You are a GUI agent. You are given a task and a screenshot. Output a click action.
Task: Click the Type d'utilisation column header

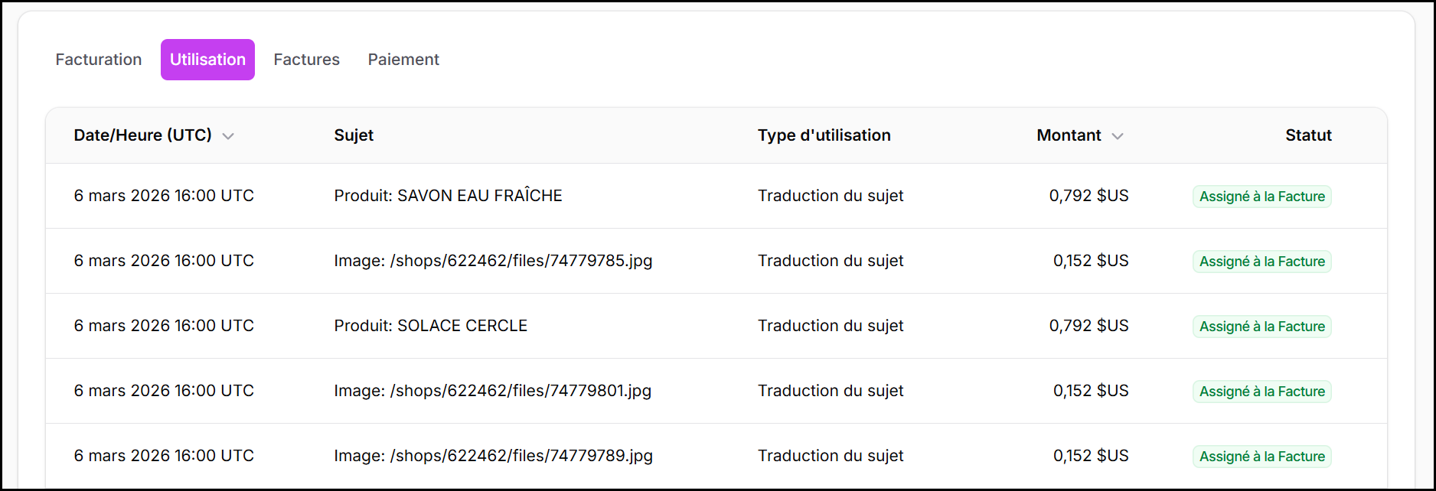pos(824,135)
